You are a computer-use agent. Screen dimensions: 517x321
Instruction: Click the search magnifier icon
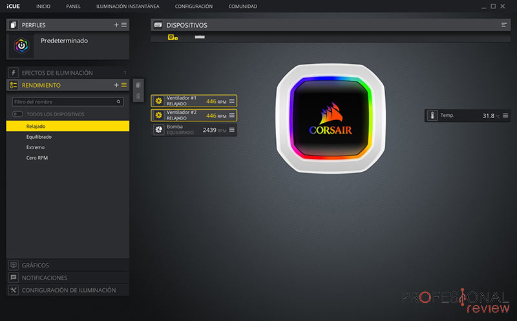point(118,102)
